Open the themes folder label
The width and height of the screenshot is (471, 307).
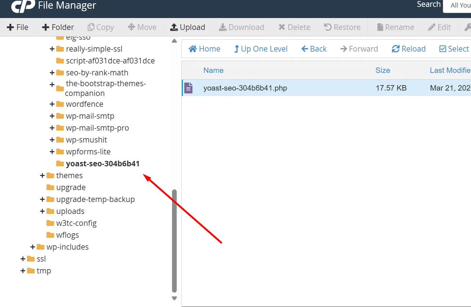tap(69, 175)
